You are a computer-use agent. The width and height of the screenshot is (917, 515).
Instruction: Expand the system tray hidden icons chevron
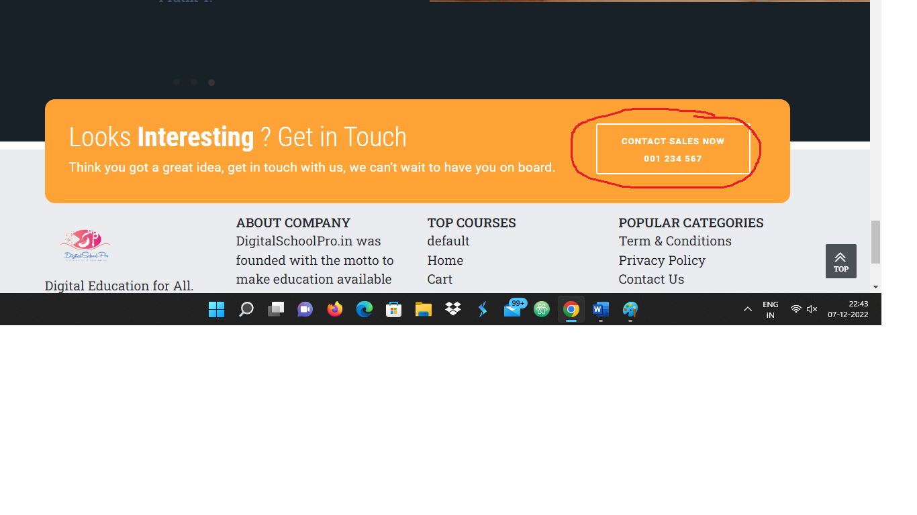tap(747, 309)
